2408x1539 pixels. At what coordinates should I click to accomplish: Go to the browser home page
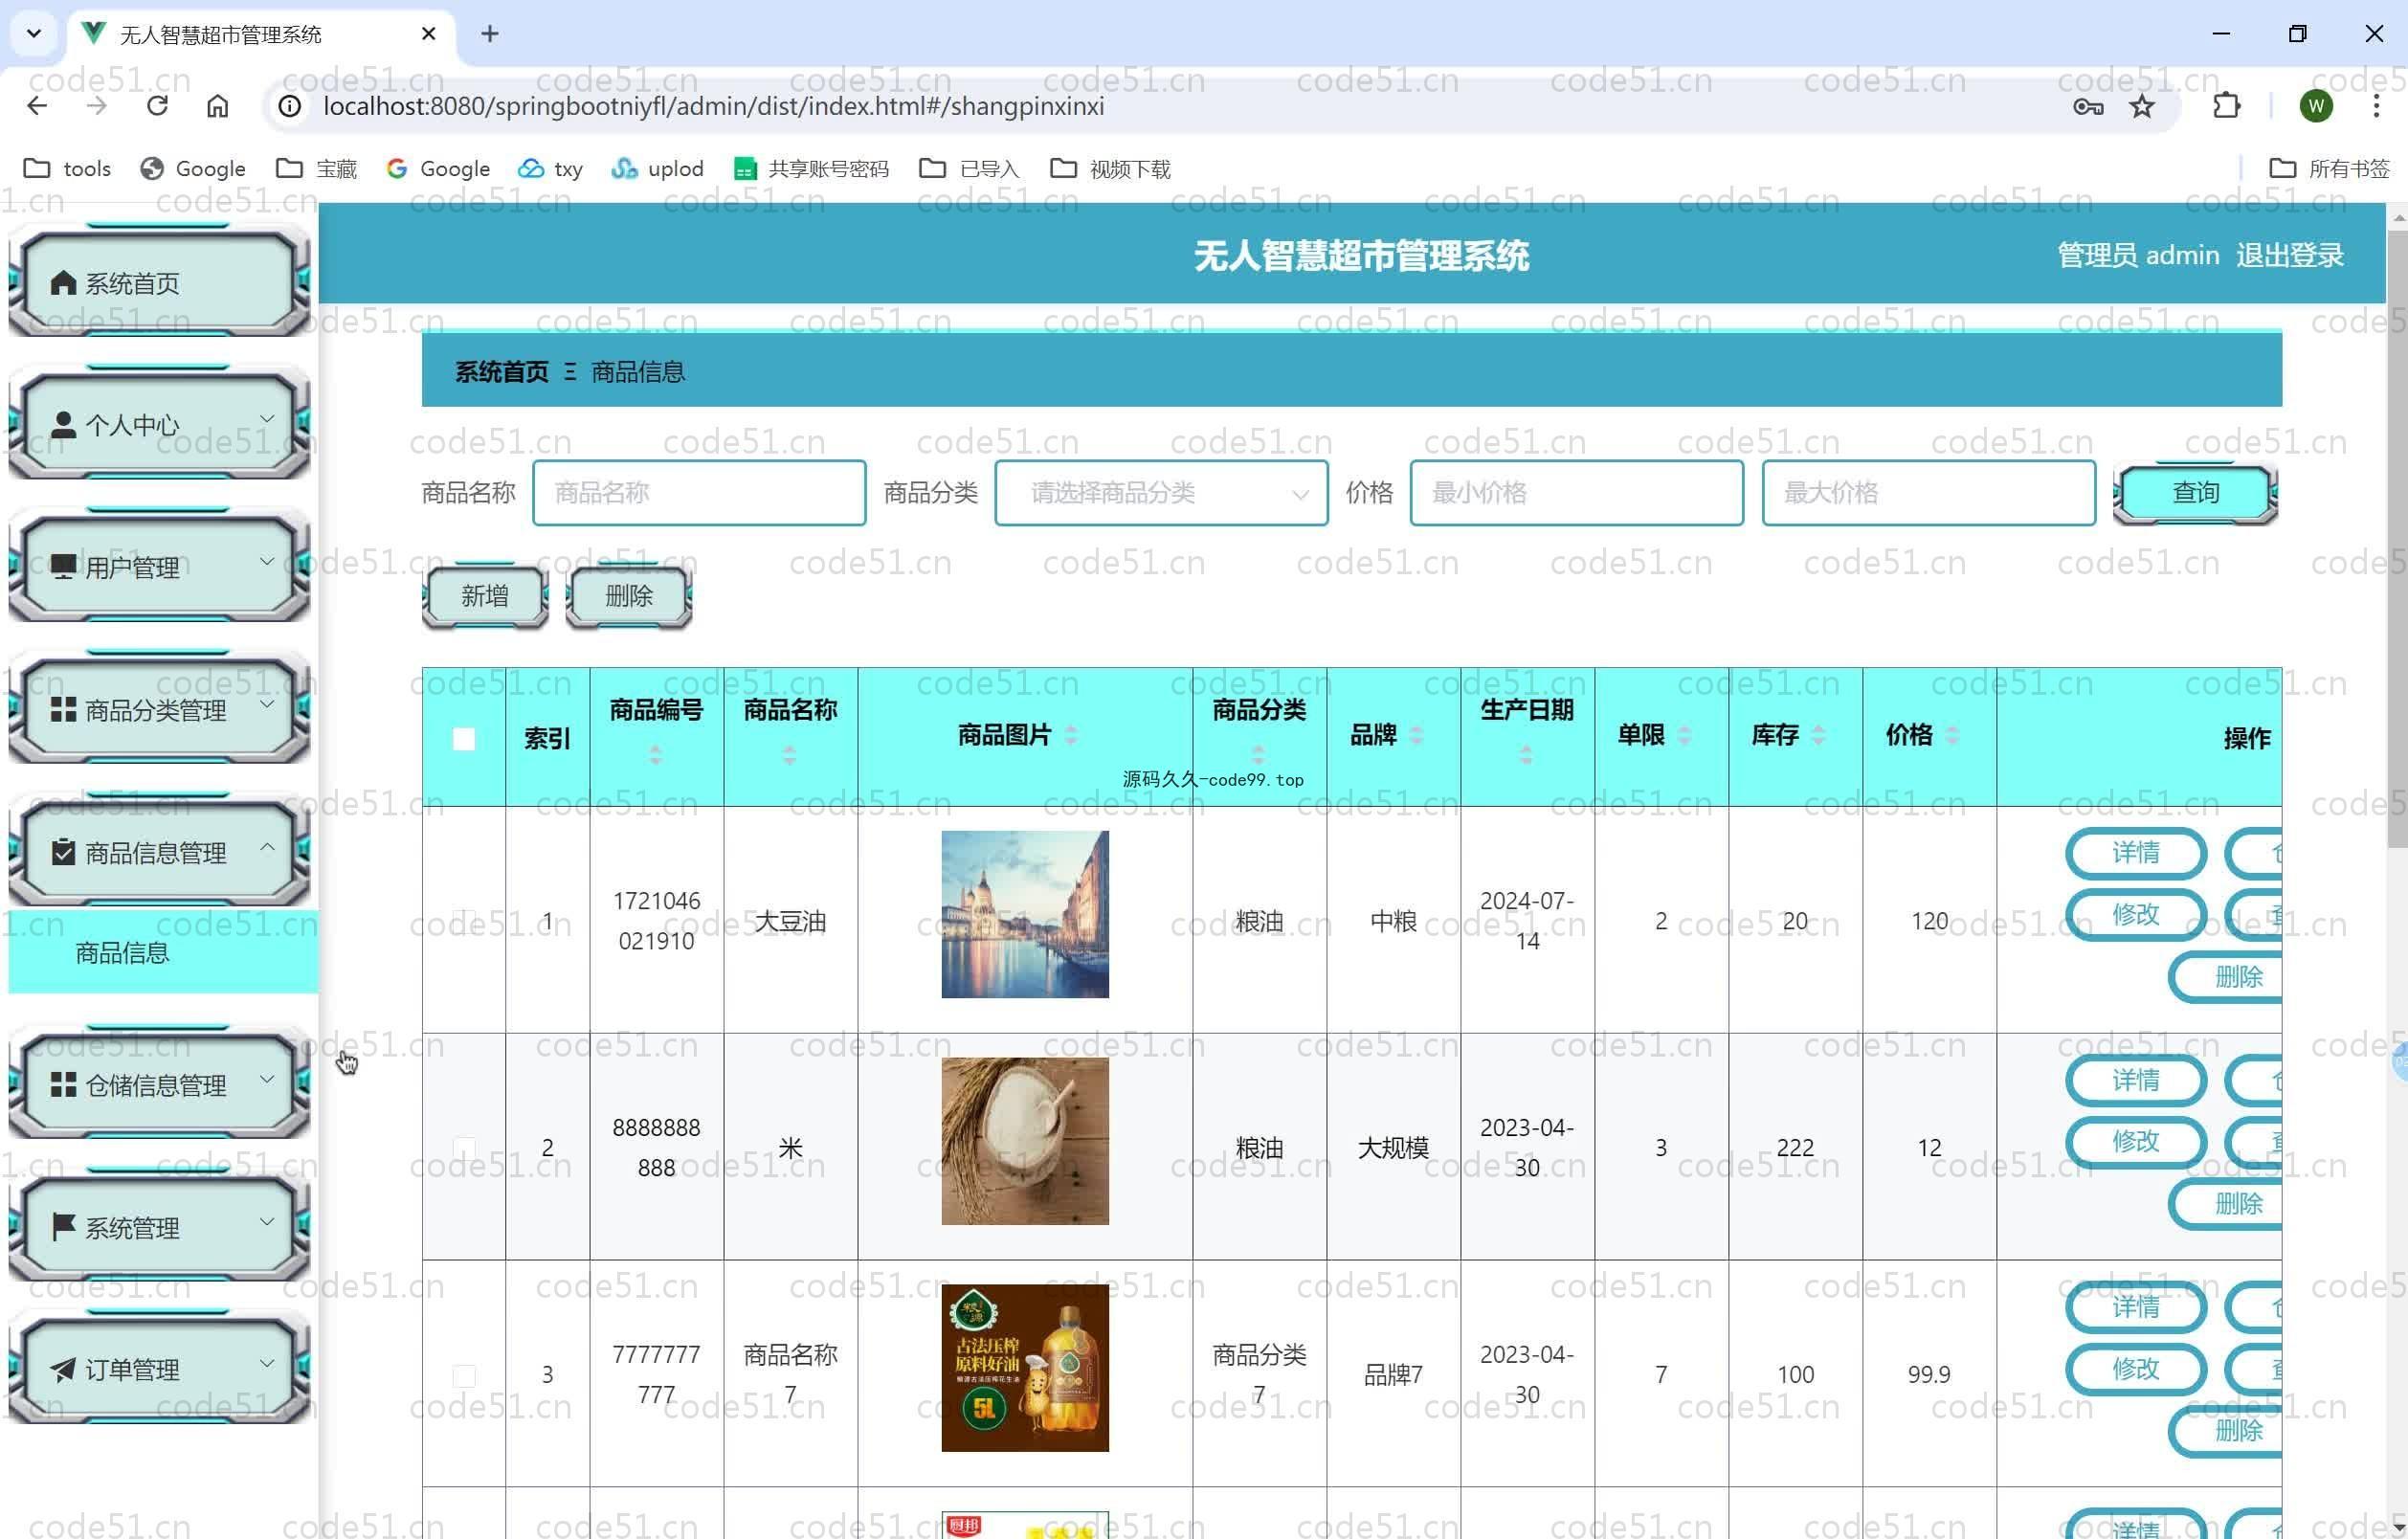pyautogui.click(x=217, y=106)
